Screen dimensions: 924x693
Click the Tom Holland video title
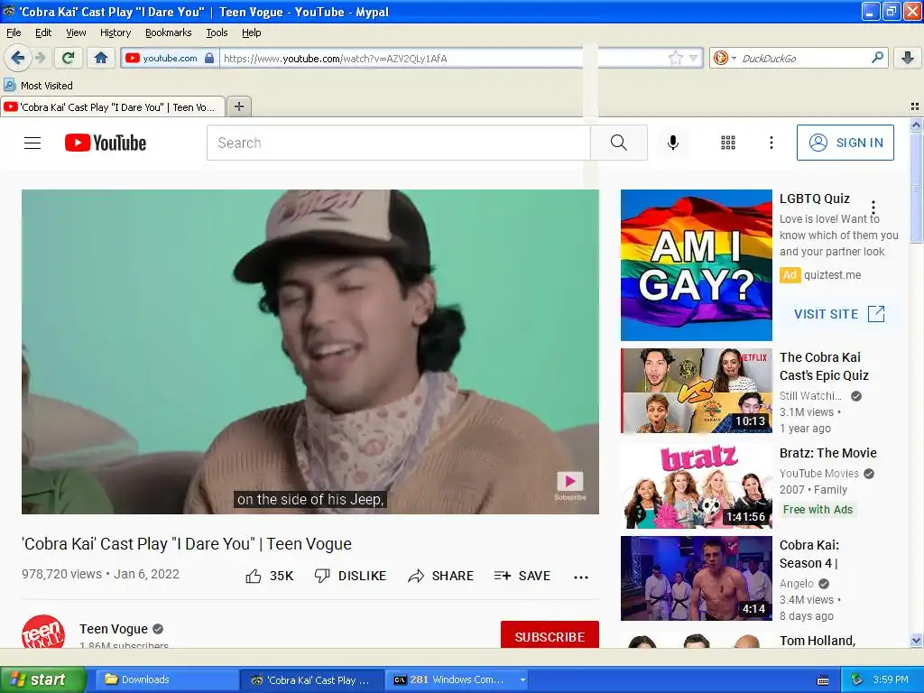pyautogui.click(x=818, y=641)
